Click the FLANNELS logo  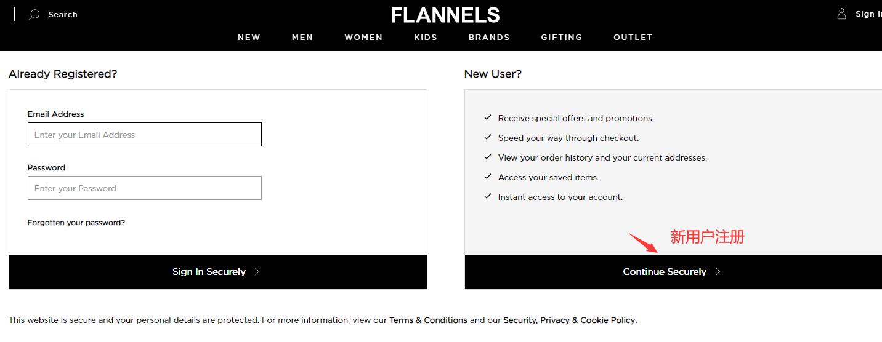click(x=445, y=15)
